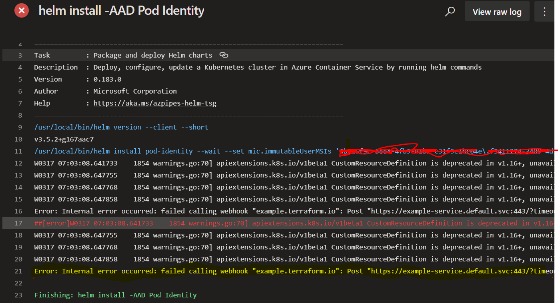Click the highlighted Error line 21

pyautogui.click(x=294, y=271)
